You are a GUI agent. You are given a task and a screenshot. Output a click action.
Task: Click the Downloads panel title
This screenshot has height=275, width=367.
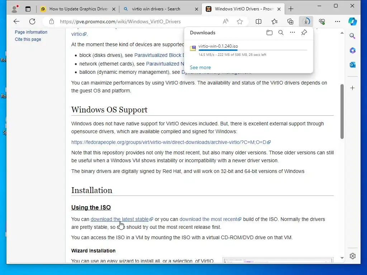point(203,33)
